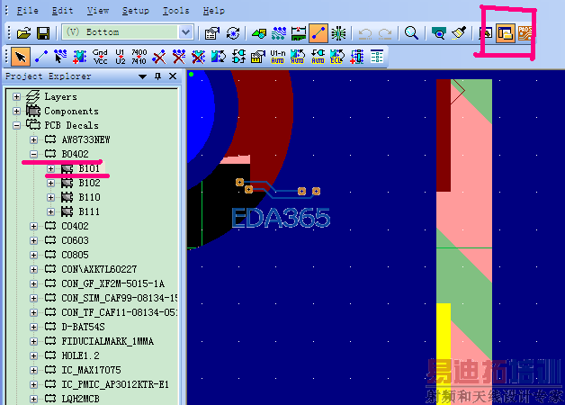The height and width of the screenshot is (405, 565).
Task: Click the Rename Component U1/U2 icon
Action: pos(120,57)
